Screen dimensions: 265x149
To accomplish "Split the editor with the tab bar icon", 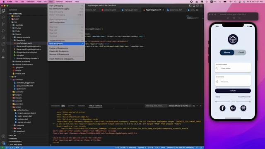I will point(197,10).
